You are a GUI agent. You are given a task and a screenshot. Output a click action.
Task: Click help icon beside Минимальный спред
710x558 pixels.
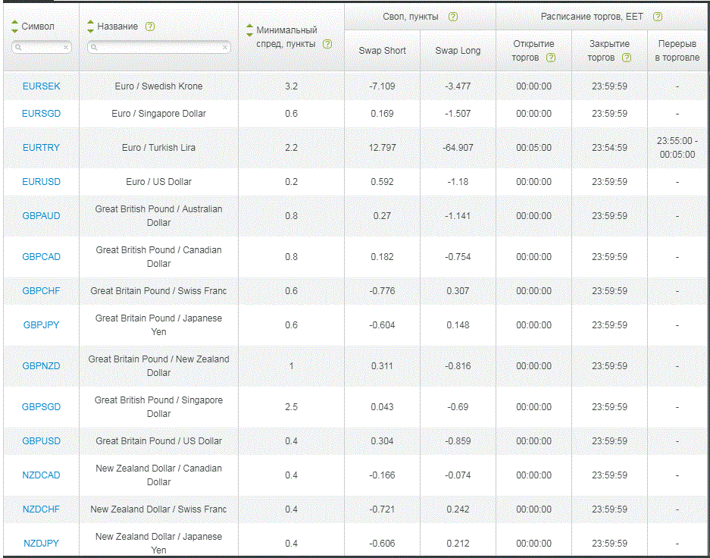point(327,44)
